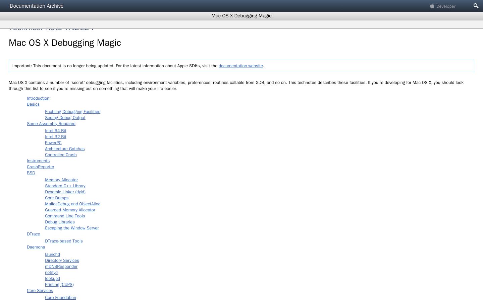Image resolution: width=483 pixels, height=301 pixels.
Task: Go to the PowerPC section
Action: point(53,143)
